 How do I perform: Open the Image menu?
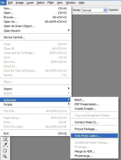coord(20,3)
